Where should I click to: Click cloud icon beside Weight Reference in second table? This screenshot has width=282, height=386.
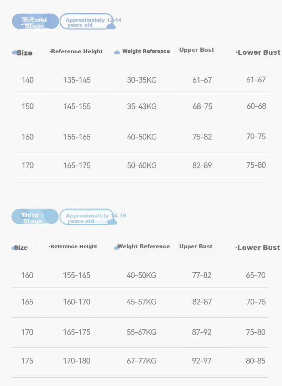click(x=116, y=248)
